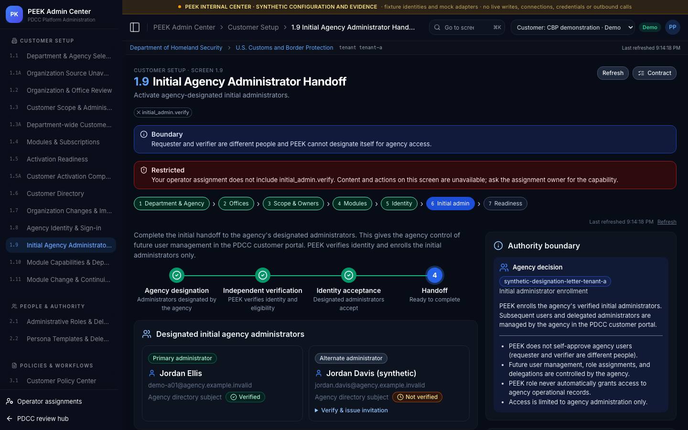This screenshot has height=430, width=688.
Task: Click the Identity acceptance checkmark circle
Action: pyautogui.click(x=349, y=275)
